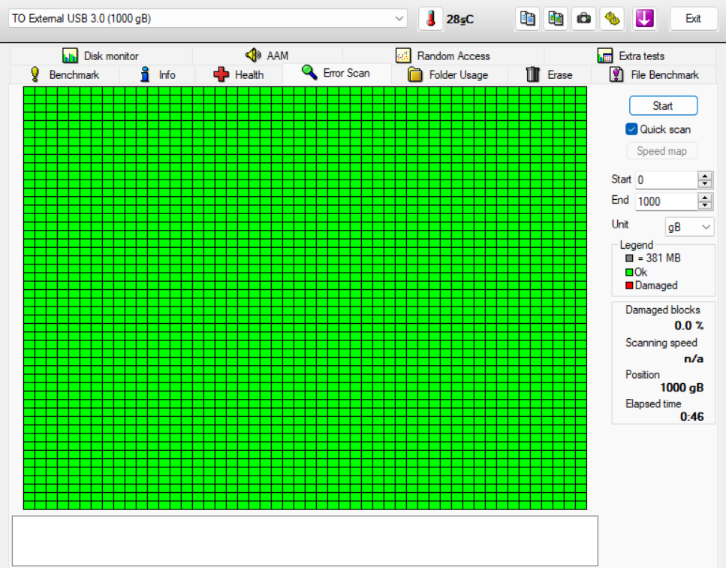This screenshot has width=726, height=568.
Task: Click the thermometer temperature icon
Action: click(x=431, y=19)
